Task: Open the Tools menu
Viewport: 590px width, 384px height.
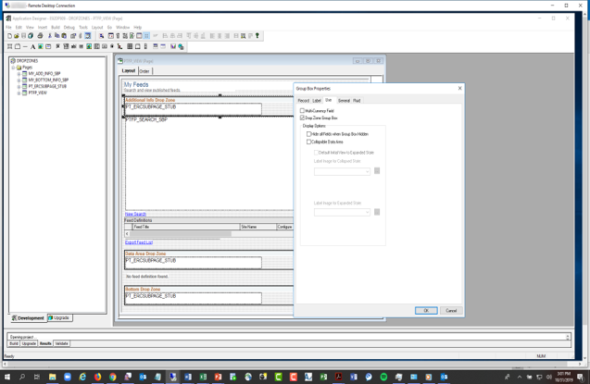Action: coord(83,28)
